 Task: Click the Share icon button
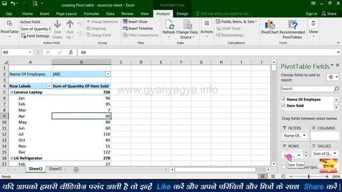329,14
